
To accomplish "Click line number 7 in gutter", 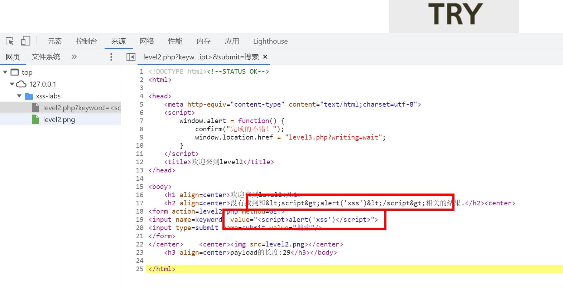I will point(141,121).
